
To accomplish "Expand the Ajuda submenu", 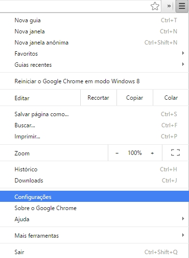I will [94, 219].
